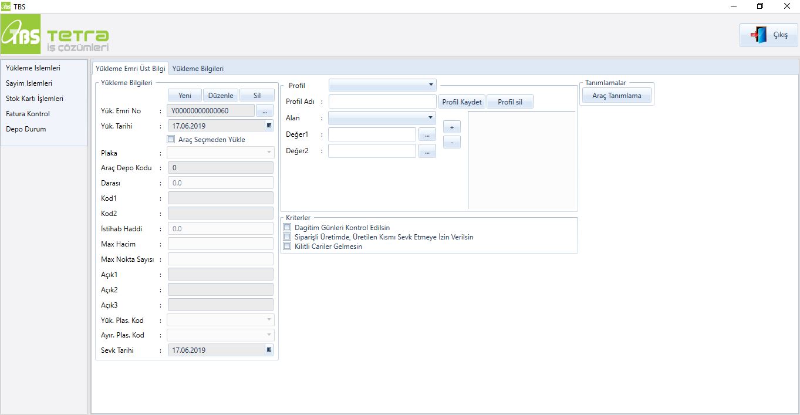
Task: Open Stok Kartı İşlemleri from sidebar
Action: [35, 99]
